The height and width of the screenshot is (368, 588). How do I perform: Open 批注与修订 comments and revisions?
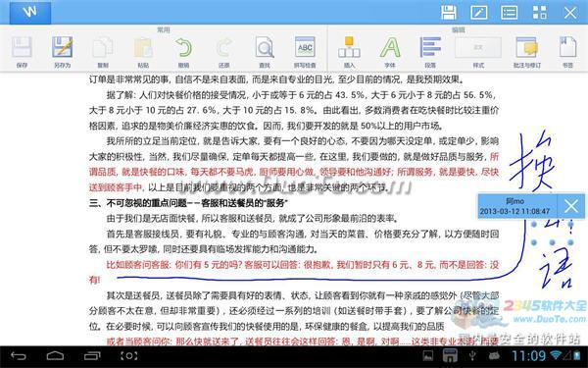[527, 52]
